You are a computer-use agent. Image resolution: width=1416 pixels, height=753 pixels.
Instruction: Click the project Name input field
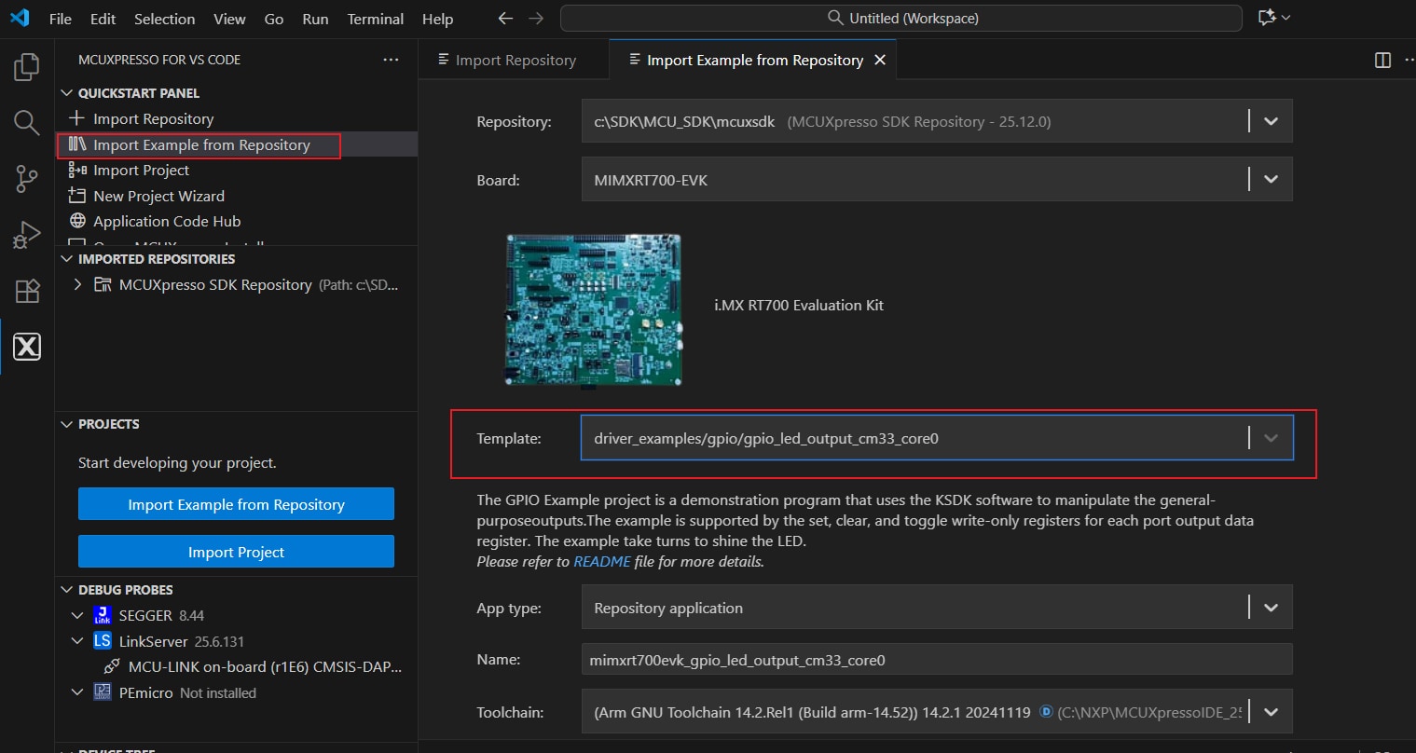pyautogui.click(x=936, y=660)
